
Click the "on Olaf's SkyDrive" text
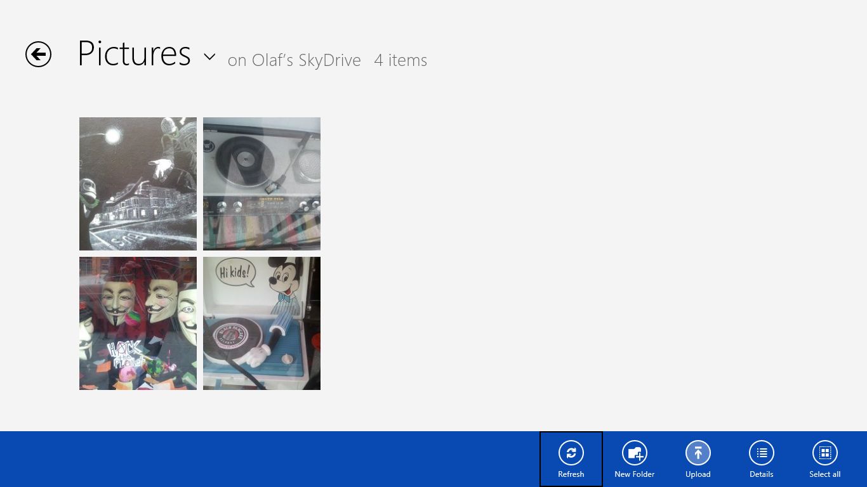(x=295, y=60)
